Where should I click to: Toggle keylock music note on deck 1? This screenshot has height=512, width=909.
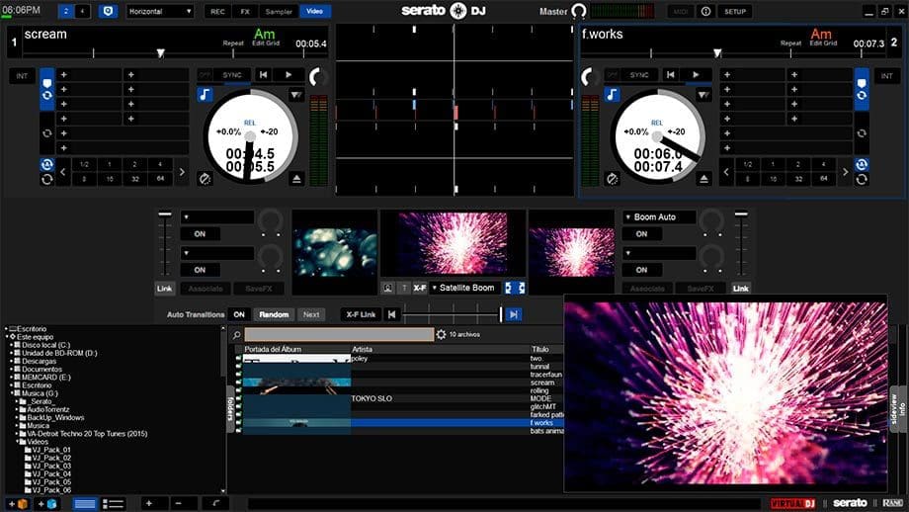[205, 95]
